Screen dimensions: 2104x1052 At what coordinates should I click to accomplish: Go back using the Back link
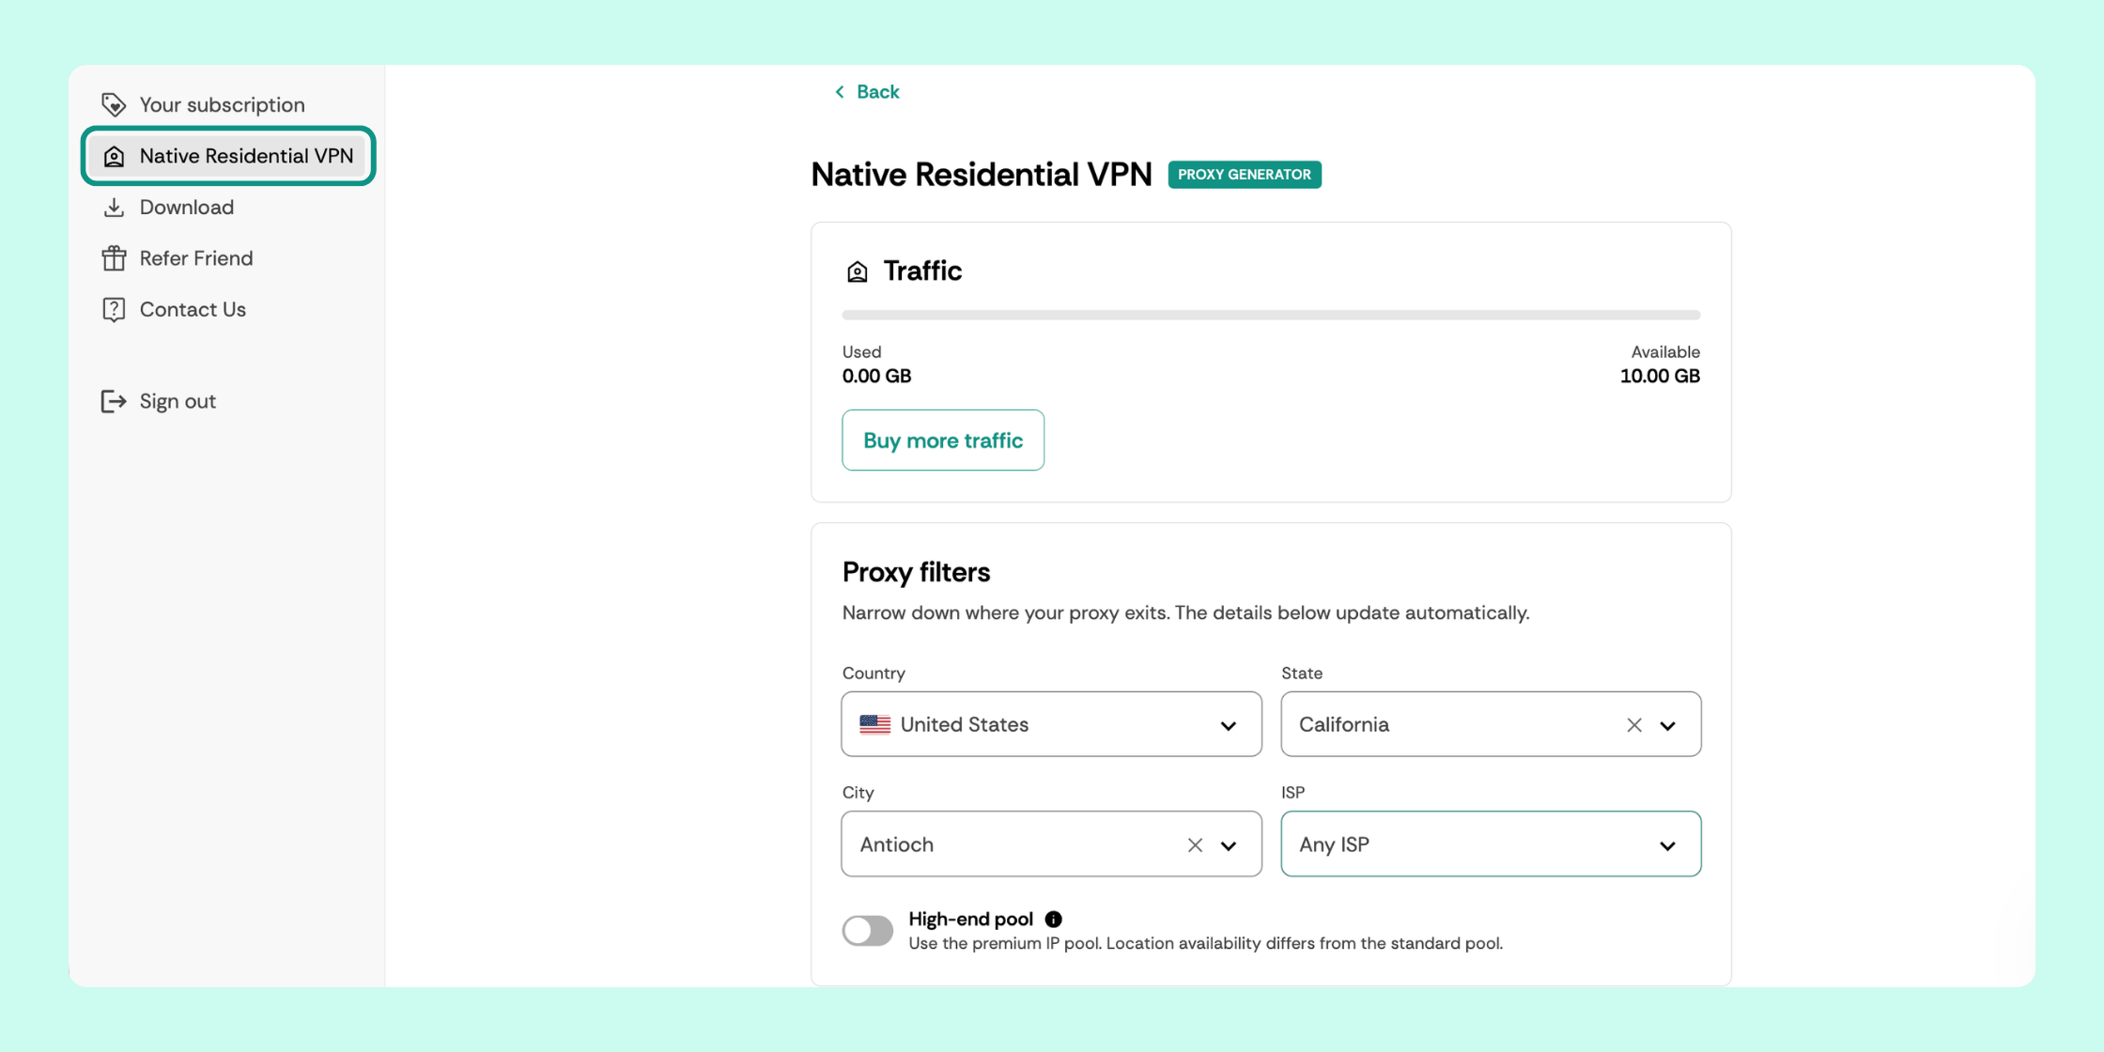(866, 92)
